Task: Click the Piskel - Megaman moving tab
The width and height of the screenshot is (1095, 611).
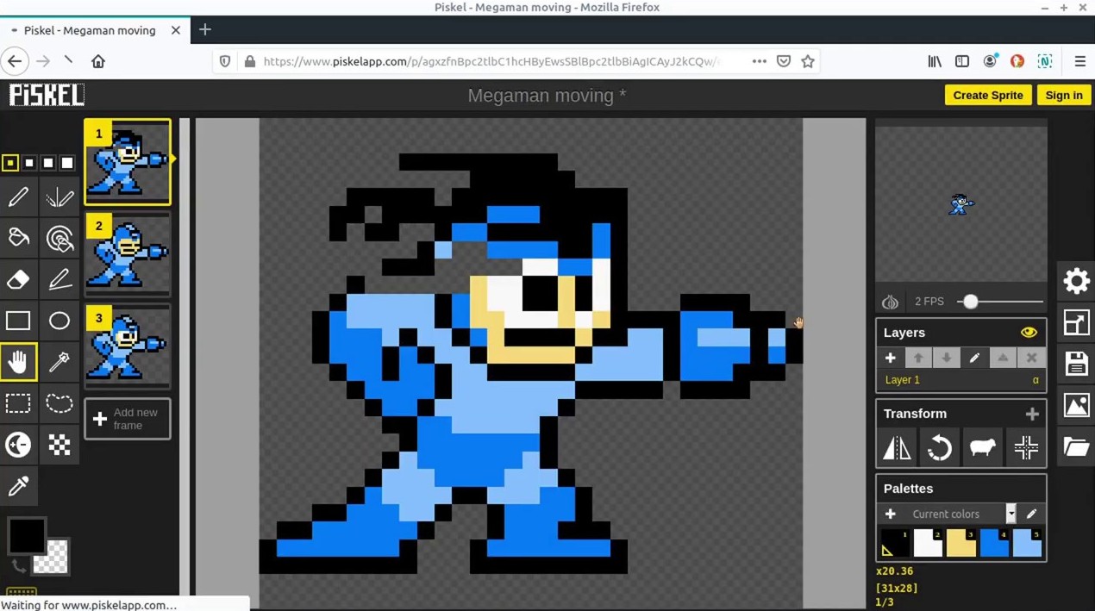Action: pos(90,30)
